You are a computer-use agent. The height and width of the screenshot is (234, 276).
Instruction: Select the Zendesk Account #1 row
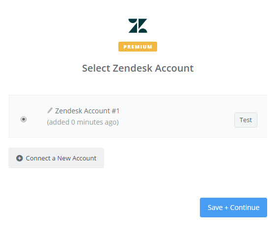138,116
